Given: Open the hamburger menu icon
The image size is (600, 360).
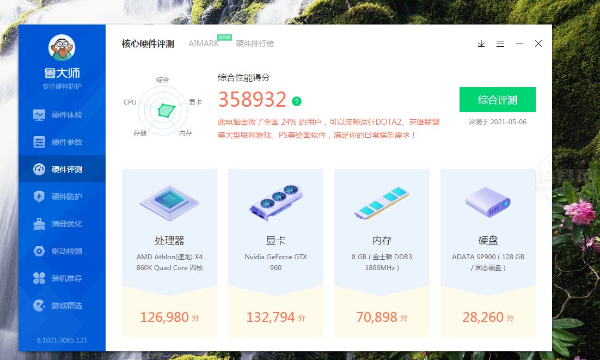Looking at the screenshot, I should coord(500,44).
